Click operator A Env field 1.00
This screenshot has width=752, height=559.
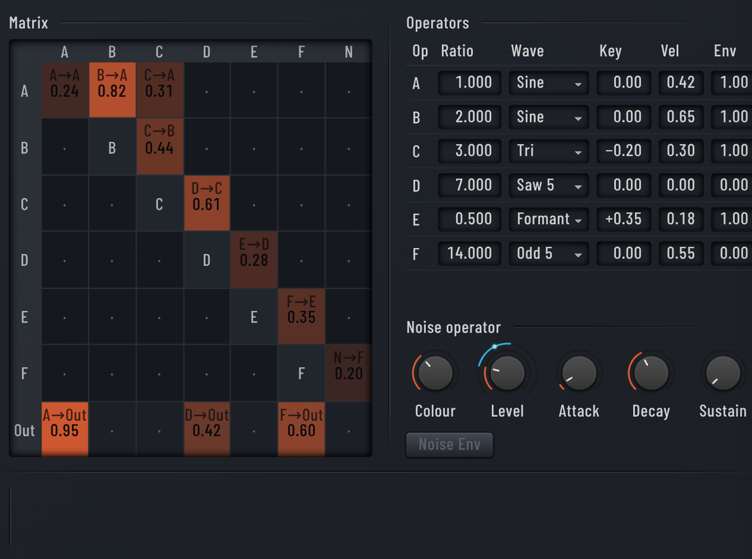731,83
